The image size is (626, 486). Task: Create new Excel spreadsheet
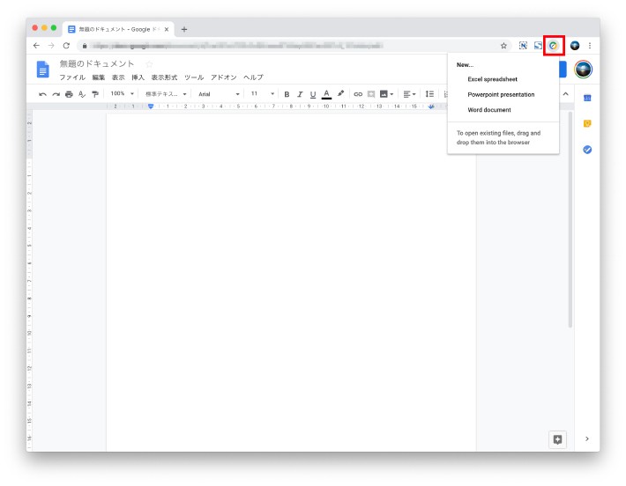(492, 79)
